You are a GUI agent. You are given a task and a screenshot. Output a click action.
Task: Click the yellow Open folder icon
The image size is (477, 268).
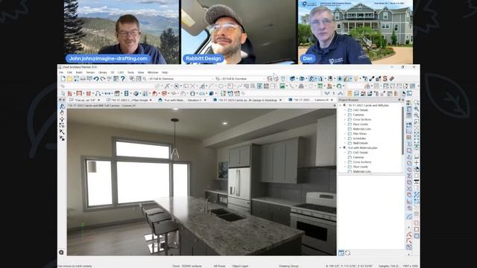(69, 79)
